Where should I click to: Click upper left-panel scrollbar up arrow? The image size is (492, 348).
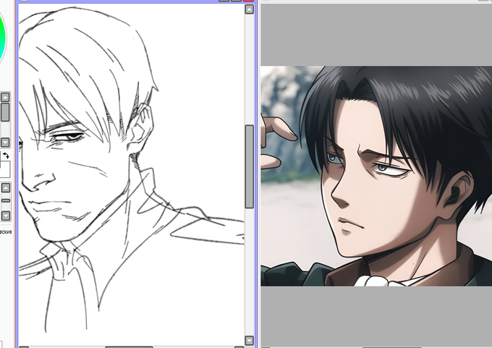coord(5,97)
